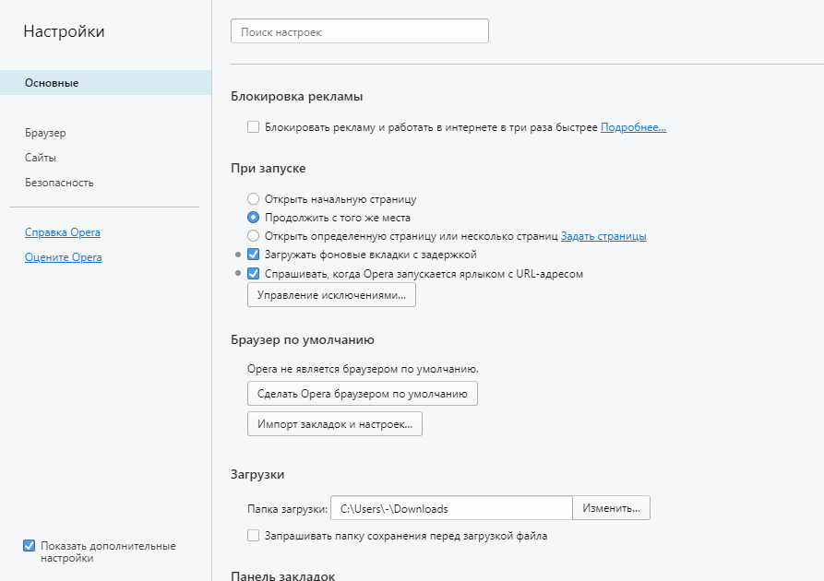Choose 'Открыть определенную страницу' radio option
The width and height of the screenshot is (824, 581).
click(x=254, y=236)
